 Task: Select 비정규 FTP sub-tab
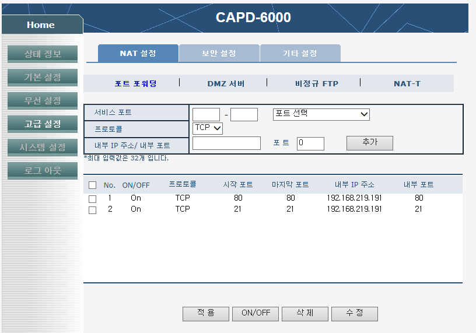317,83
